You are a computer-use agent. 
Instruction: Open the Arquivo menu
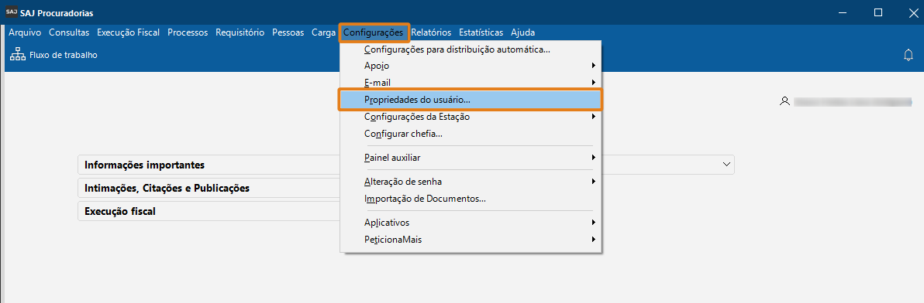click(x=25, y=32)
